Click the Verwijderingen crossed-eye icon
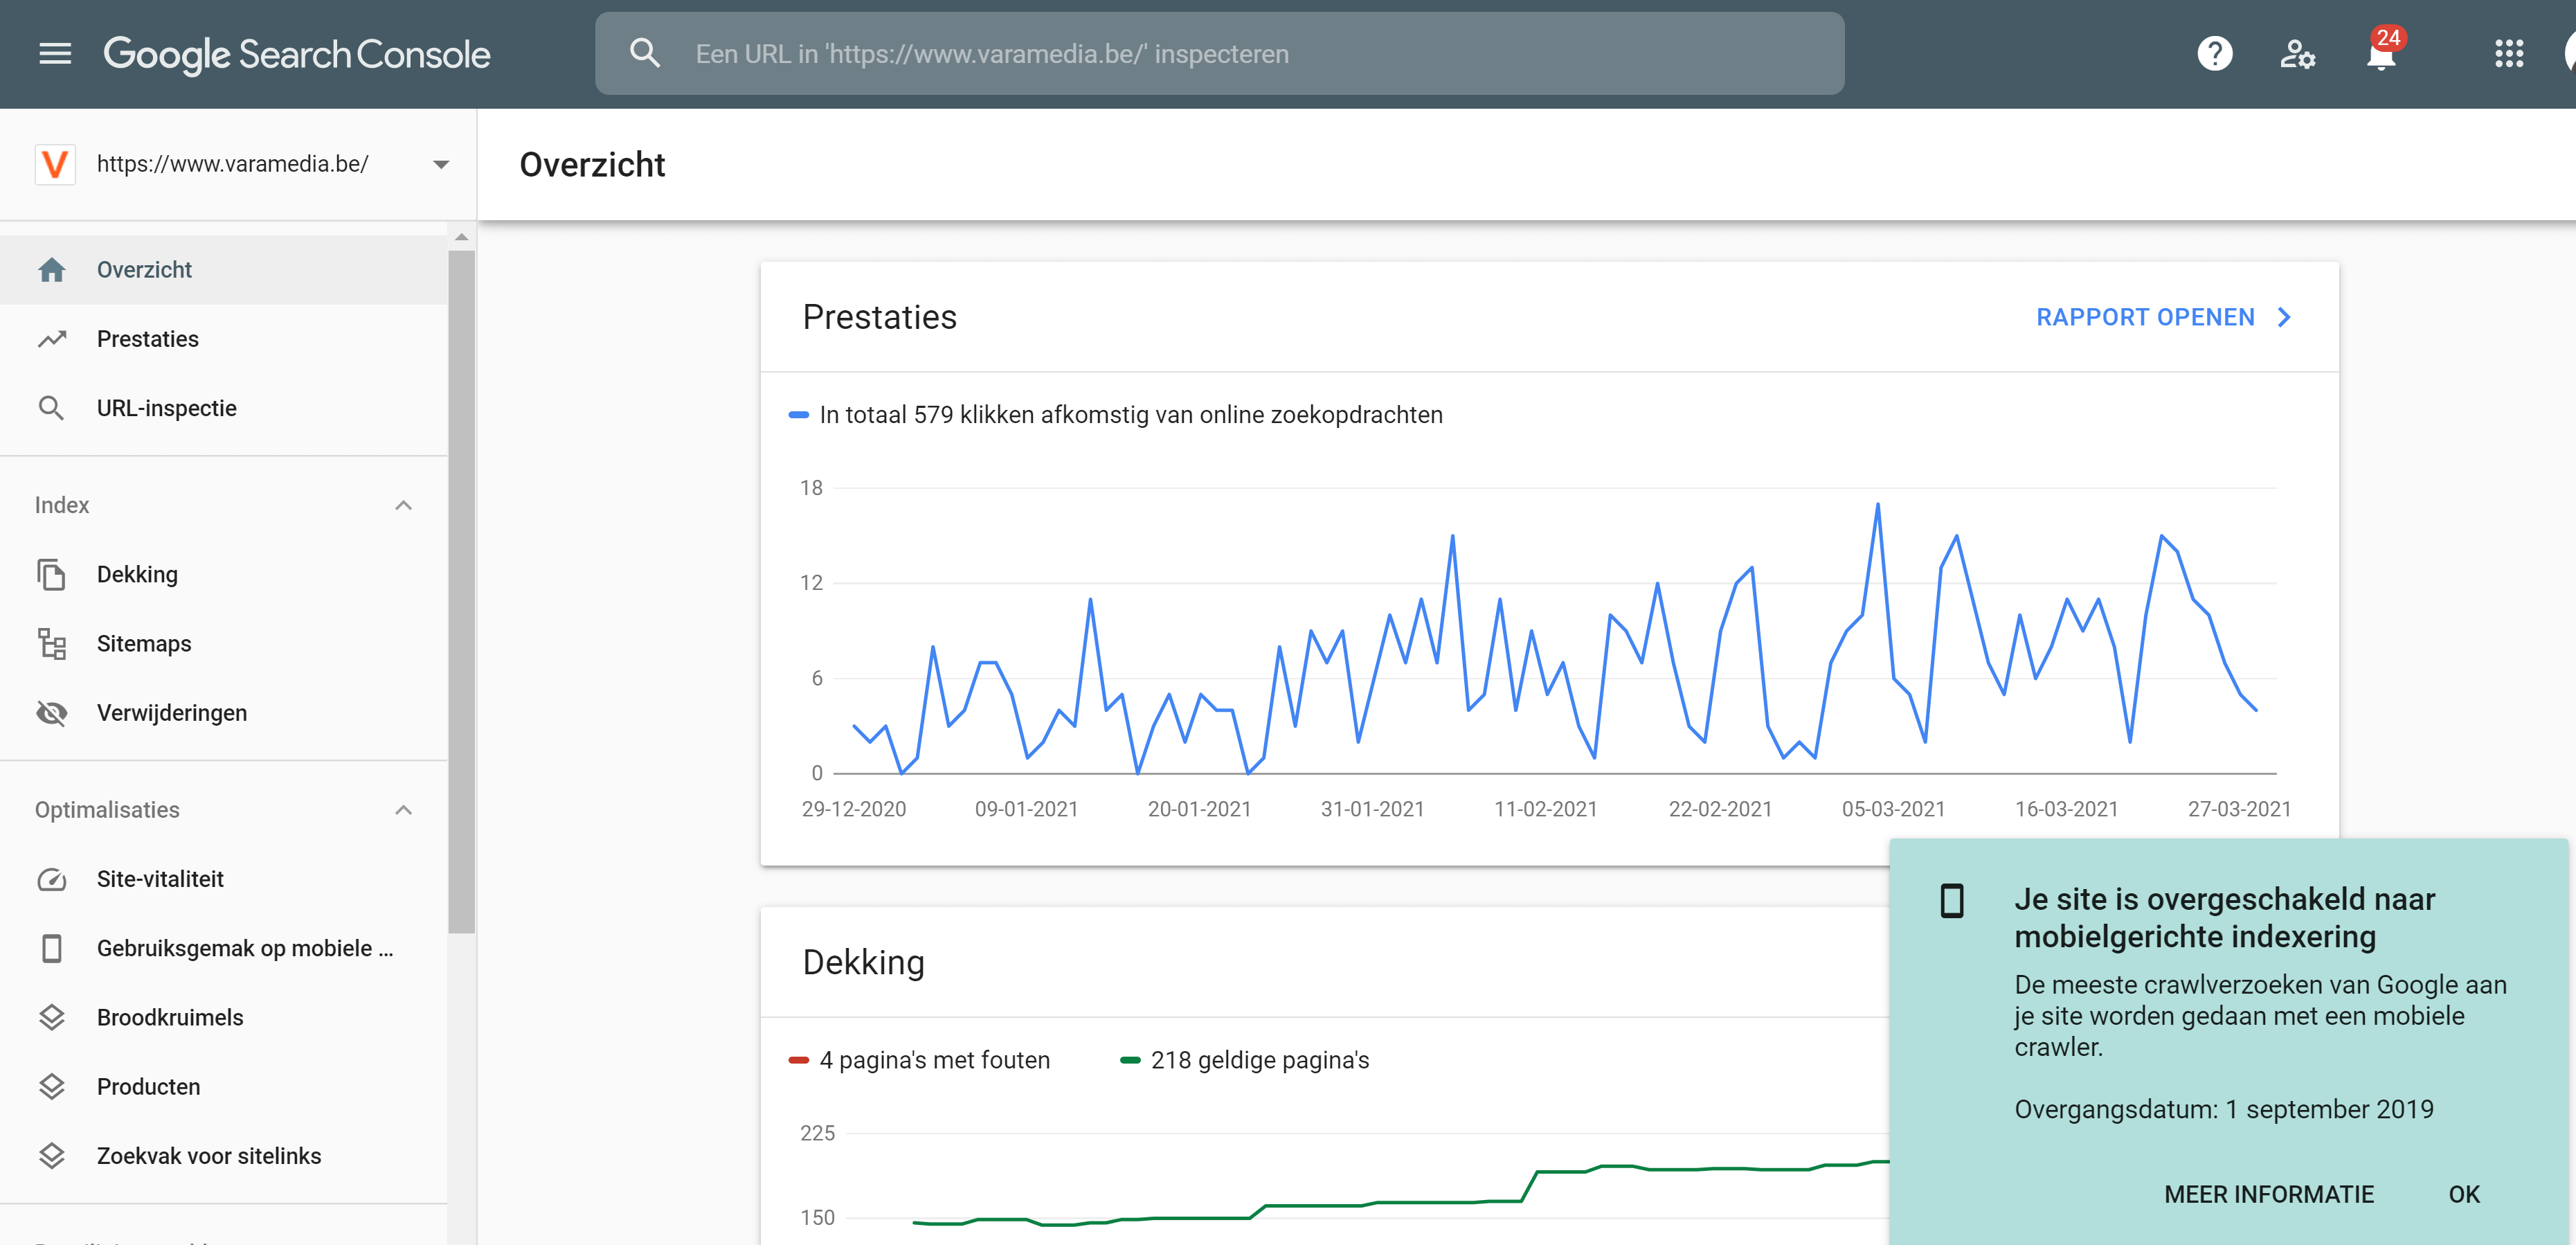Viewport: 2576px width, 1245px height. tap(51, 713)
